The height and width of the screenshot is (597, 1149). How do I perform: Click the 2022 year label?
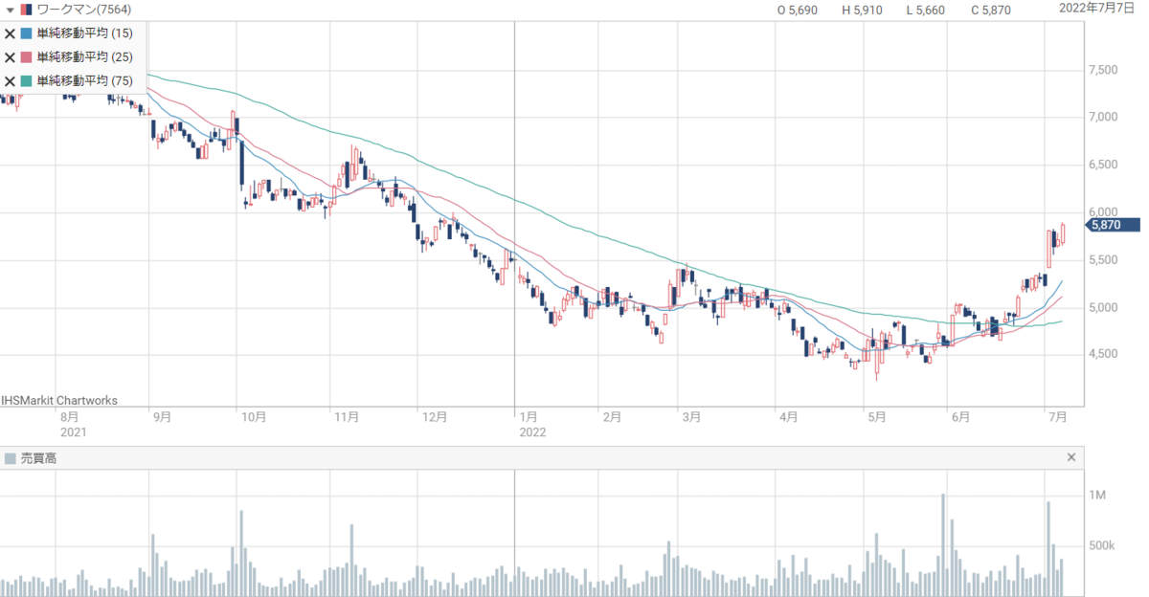pyautogui.click(x=531, y=432)
